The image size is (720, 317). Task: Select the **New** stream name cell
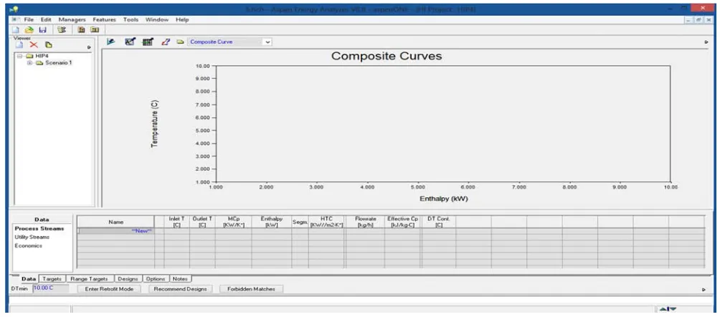tap(116, 231)
